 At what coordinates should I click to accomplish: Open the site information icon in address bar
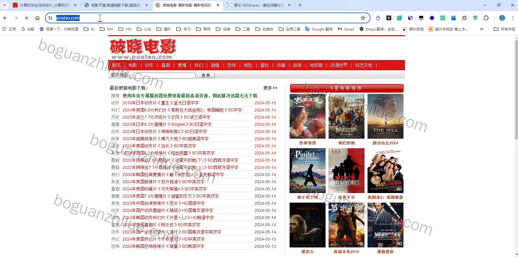click(x=50, y=18)
